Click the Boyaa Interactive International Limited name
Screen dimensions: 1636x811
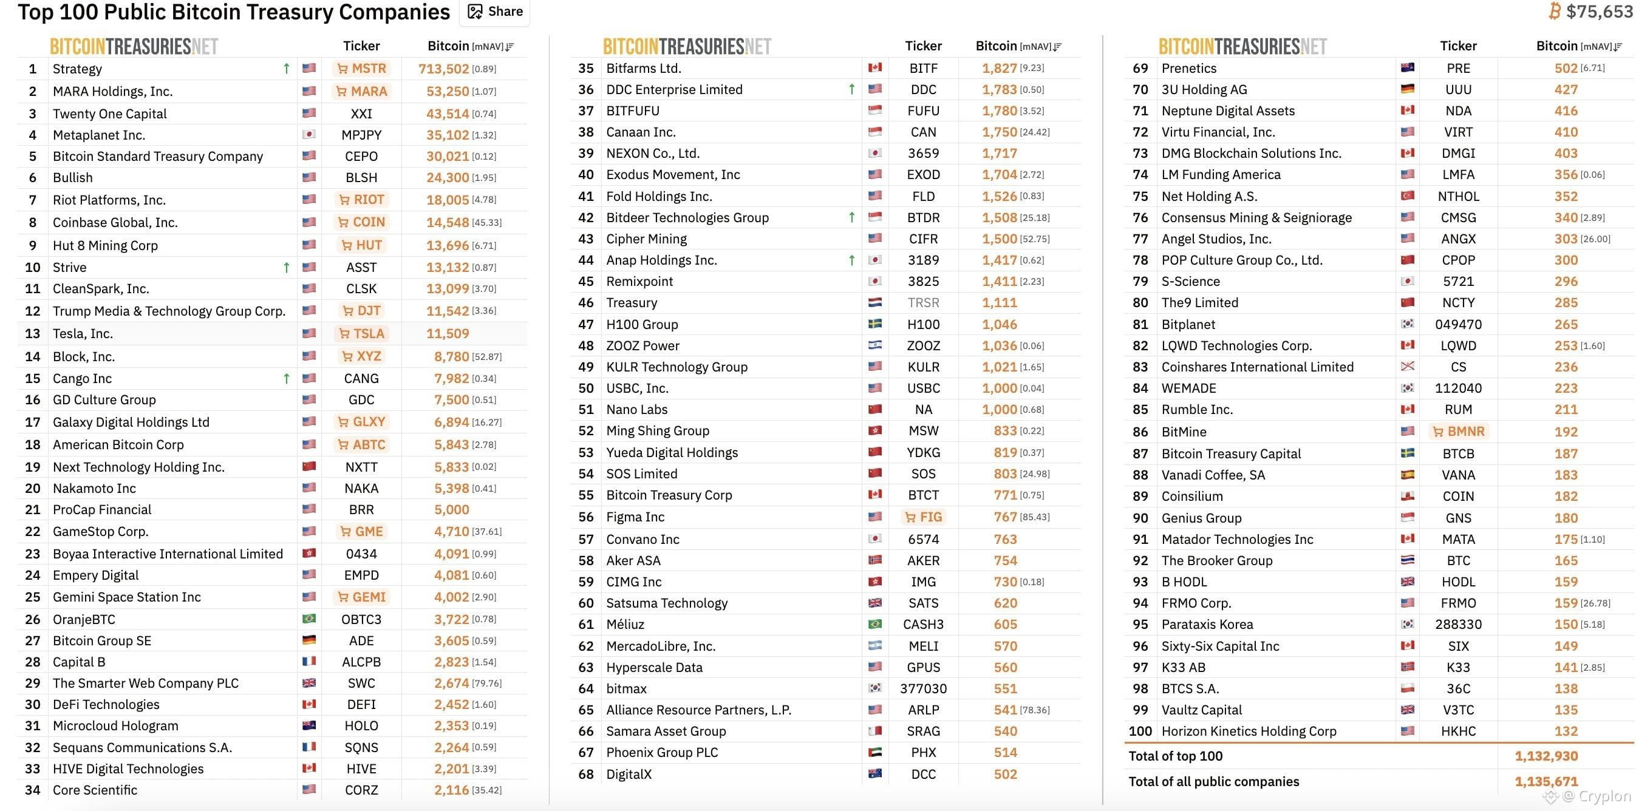pos(168,554)
